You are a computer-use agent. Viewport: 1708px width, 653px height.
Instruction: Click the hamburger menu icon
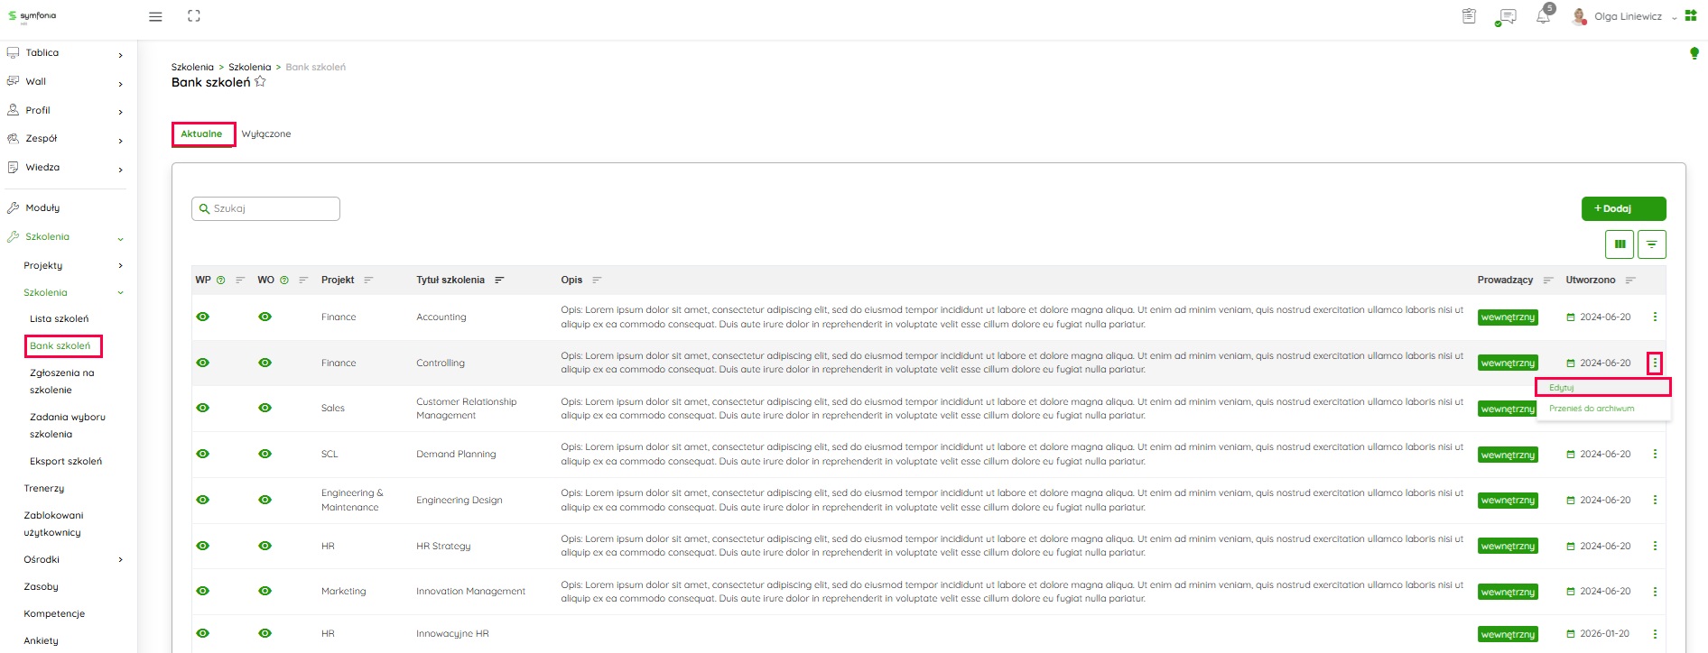pos(155,16)
